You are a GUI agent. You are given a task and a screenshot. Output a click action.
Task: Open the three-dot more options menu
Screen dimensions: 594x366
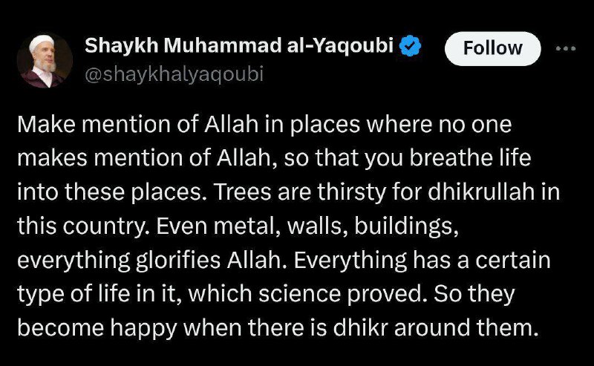(x=566, y=48)
